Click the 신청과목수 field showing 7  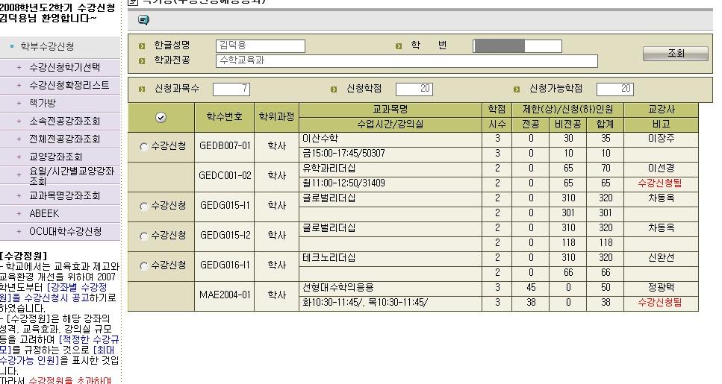pos(231,89)
